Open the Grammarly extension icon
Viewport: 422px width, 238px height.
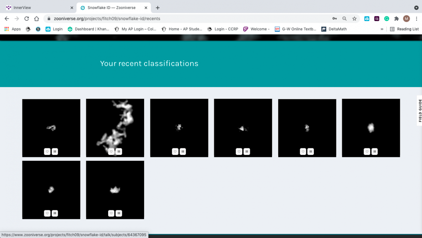tap(387, 19)
